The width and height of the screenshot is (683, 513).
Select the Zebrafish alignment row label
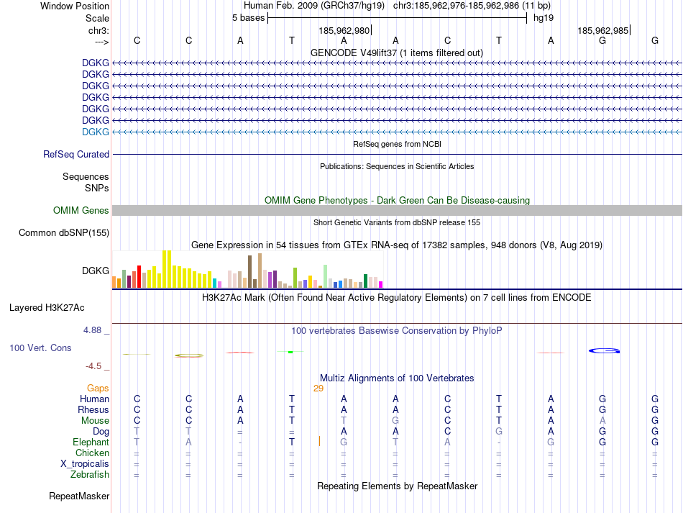[90, 474]
